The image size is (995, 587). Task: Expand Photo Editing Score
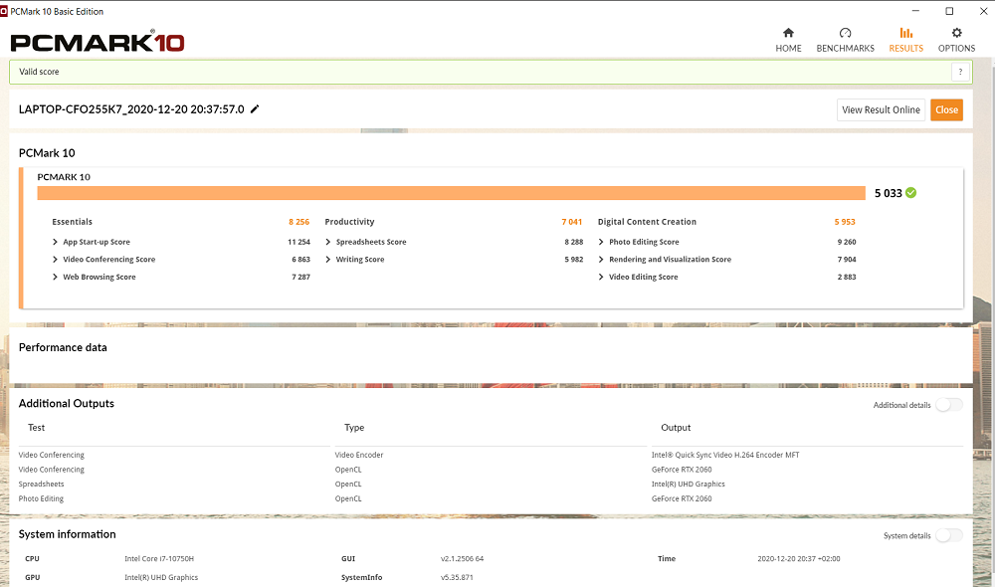[601, 242]
